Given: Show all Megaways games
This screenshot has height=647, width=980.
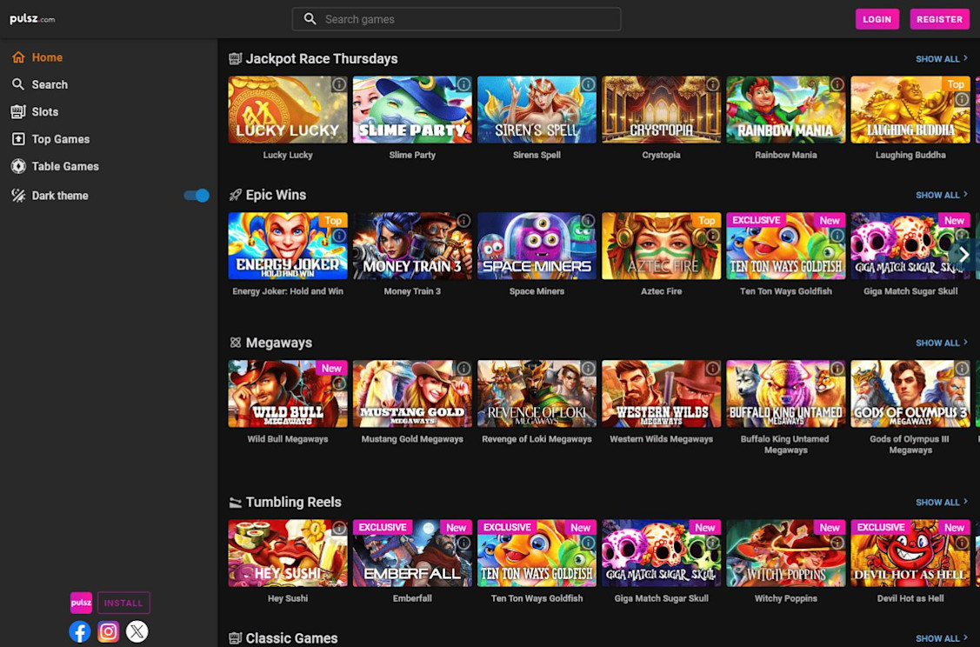Looking at the screenshot, I should [941, 343].
